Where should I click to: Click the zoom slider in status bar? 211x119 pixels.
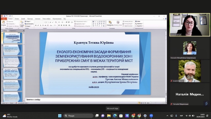coord(157,103)
